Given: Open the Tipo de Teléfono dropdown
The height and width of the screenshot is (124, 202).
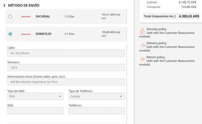Looking at the screenshot, I should pyautogui.click(x=97, y=96).
